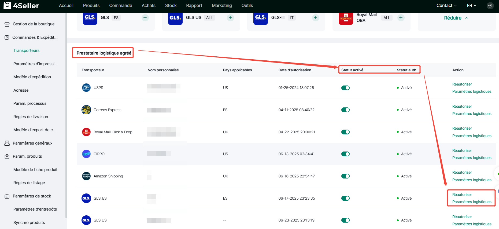The image size is (499, 229).
Task: Toggle GLS_ES activation switch
Action: [x=345, y=198]
